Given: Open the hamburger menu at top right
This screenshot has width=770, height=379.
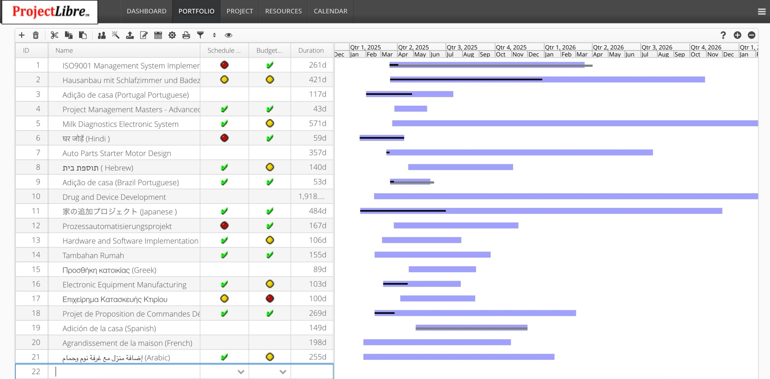Looking at the screenshot, I should tap(761, 11).
